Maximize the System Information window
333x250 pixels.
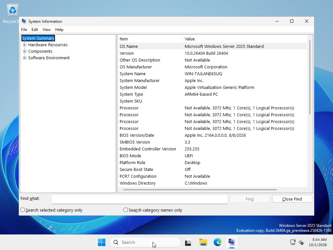(x=292, y=21)
